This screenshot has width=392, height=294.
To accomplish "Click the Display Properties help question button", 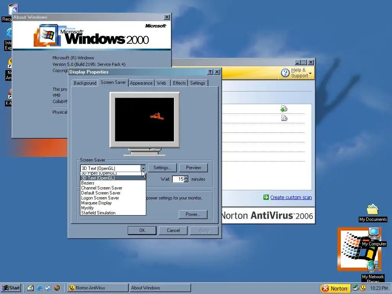I will coord(210,72).
